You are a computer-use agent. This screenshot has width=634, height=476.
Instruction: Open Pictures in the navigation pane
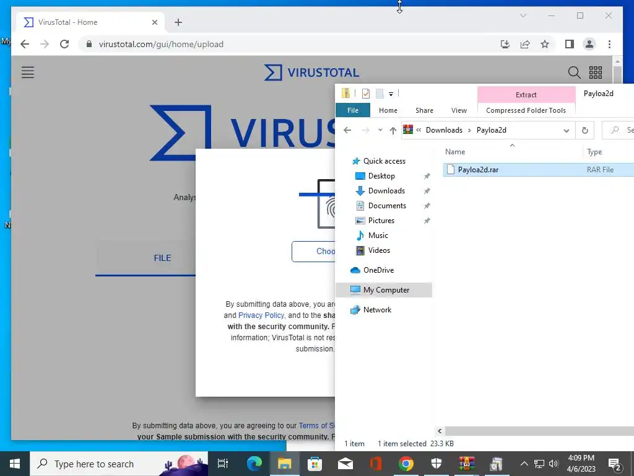tap(381, 221)
